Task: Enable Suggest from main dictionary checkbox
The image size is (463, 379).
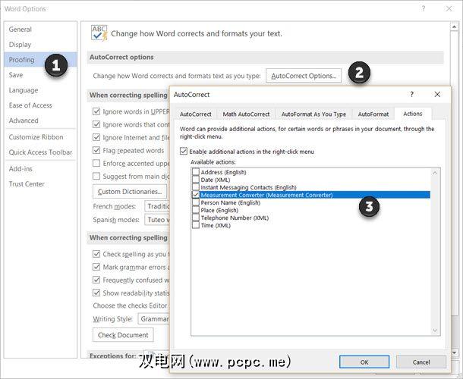Action: (96, 177)
